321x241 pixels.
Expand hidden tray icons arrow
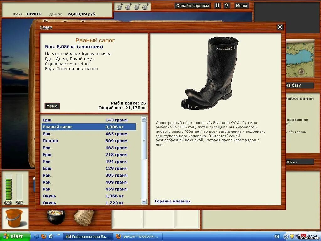pos(286,237)
